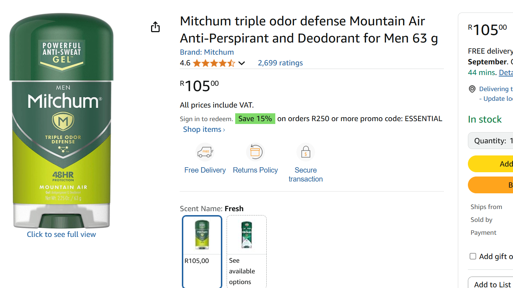Open the Free Delivery text link
This screenshot has height=288, width=513.
pyautogui.click(x=205, y=170)
